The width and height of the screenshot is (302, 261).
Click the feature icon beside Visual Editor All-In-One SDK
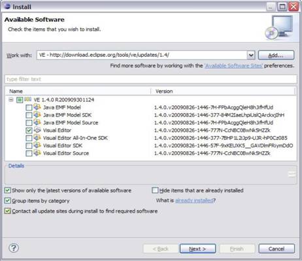pos(37,137)
